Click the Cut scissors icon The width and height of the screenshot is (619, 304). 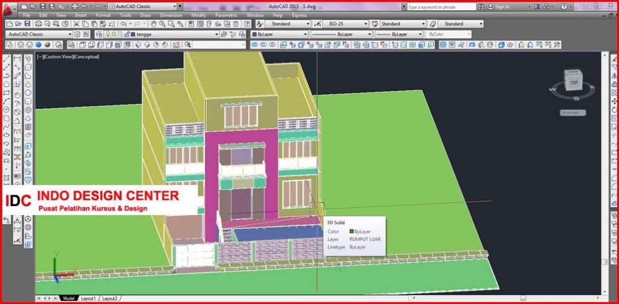click(x=77, y=24)
